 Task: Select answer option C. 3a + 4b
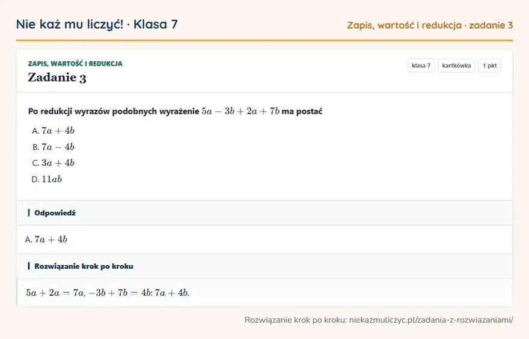click(53, 163)
